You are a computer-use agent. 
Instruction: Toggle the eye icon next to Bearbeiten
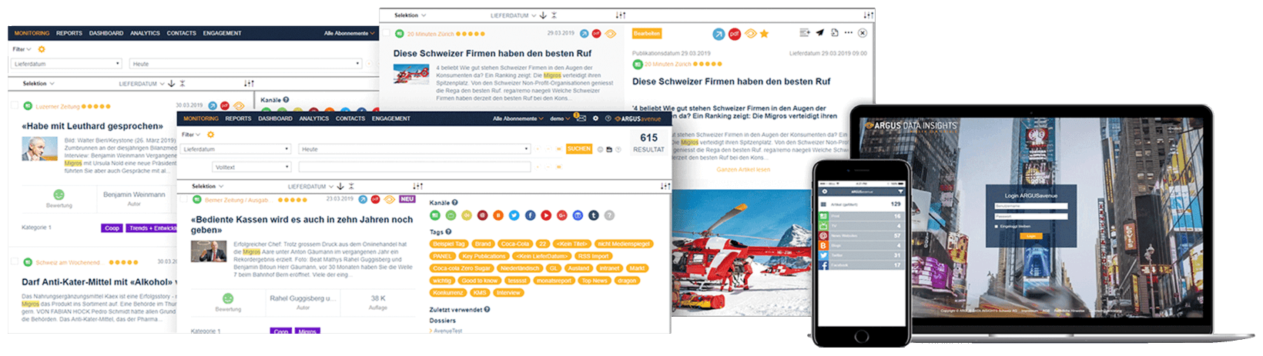coord(750,34)
